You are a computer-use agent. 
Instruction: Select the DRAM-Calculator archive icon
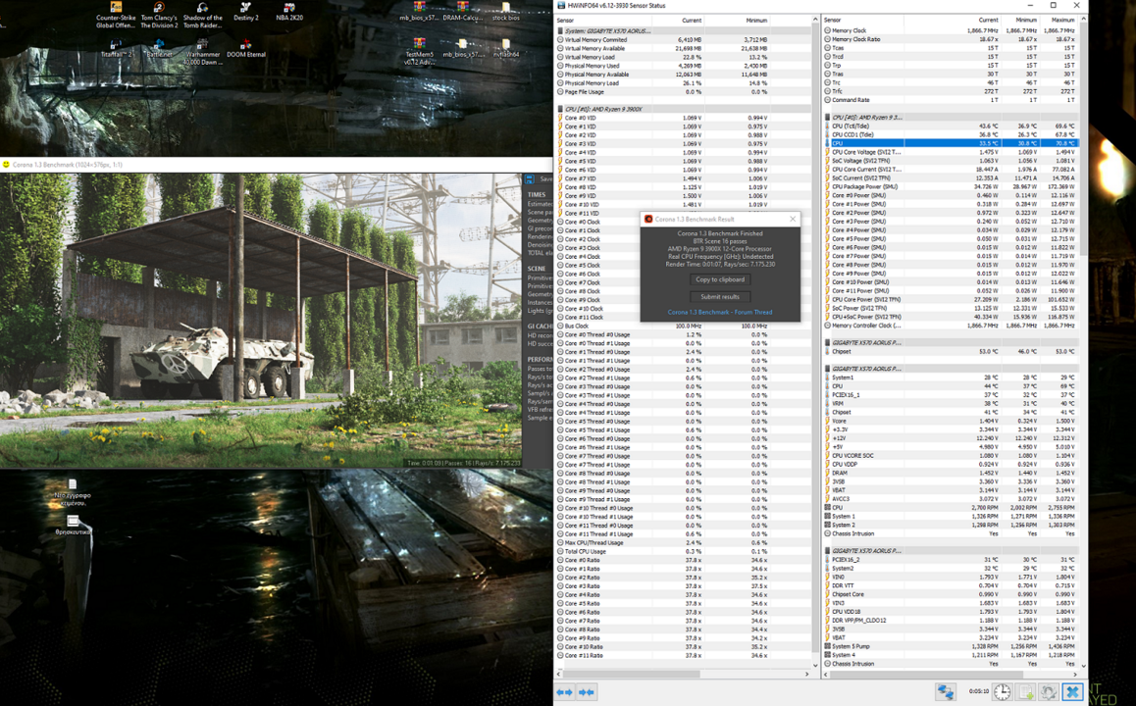click(x=462, y=12)
